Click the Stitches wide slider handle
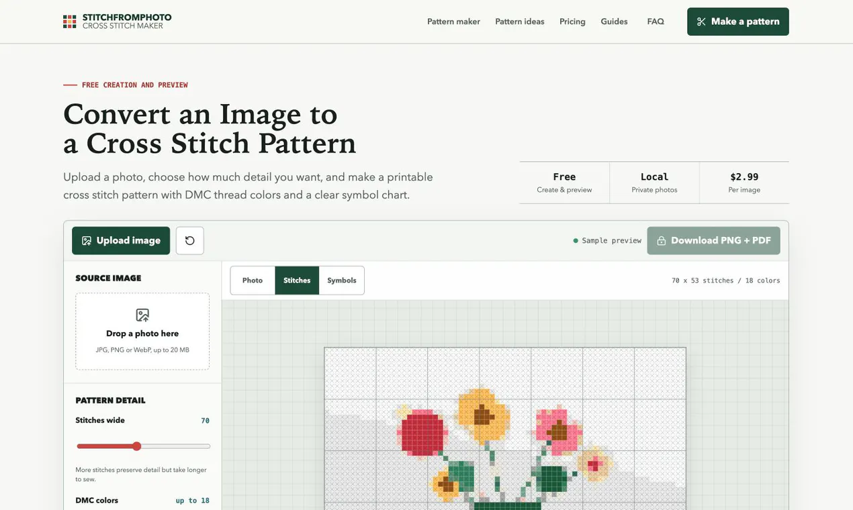853x510 pixels. pyautogui.click(x=136, y=446)
